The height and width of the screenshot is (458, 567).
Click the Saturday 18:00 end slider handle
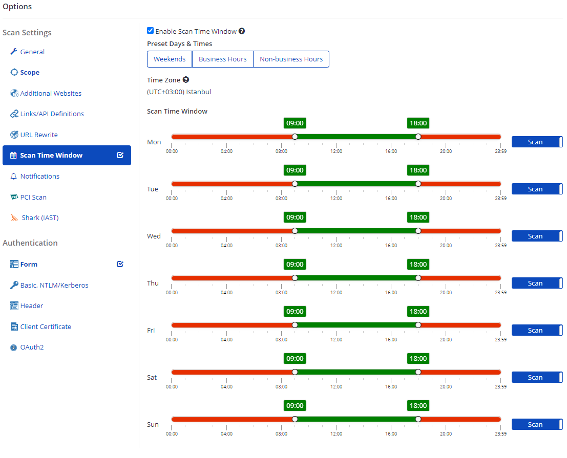[418, 372]
